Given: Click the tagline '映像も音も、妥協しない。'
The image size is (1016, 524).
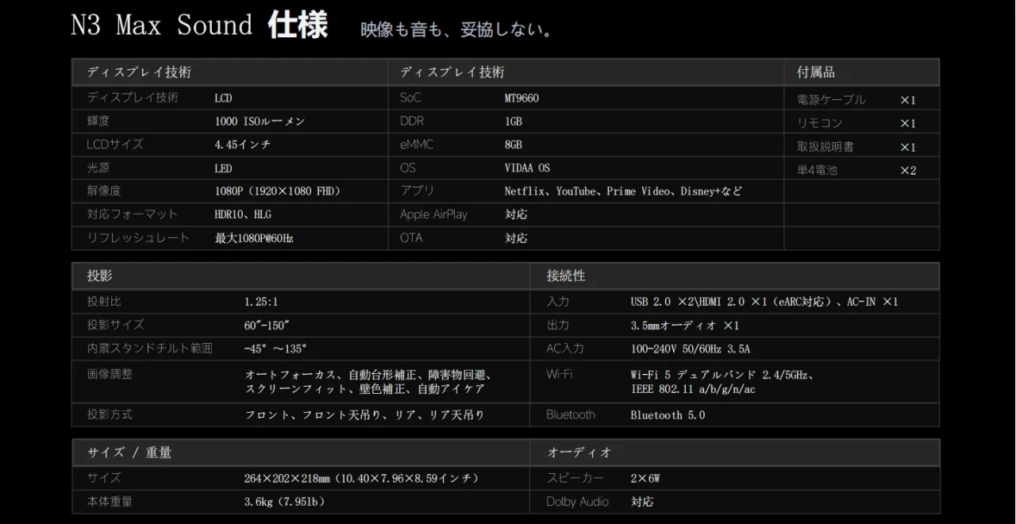Looking at the screenshot, I should 456,30.
